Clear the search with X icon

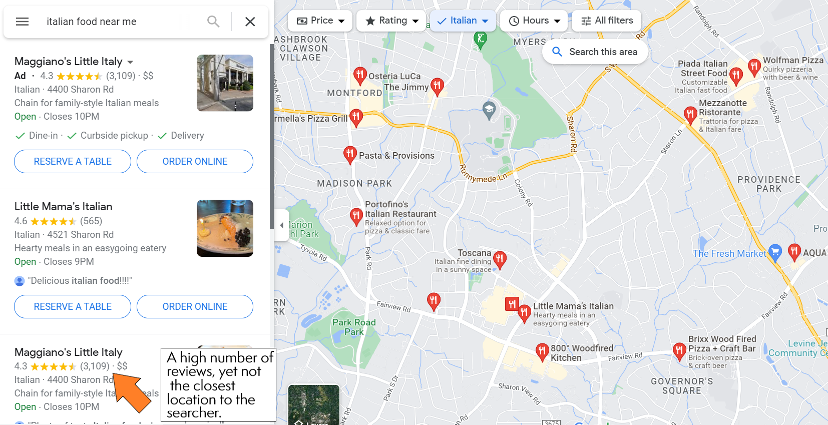click(x=250, y=22)
